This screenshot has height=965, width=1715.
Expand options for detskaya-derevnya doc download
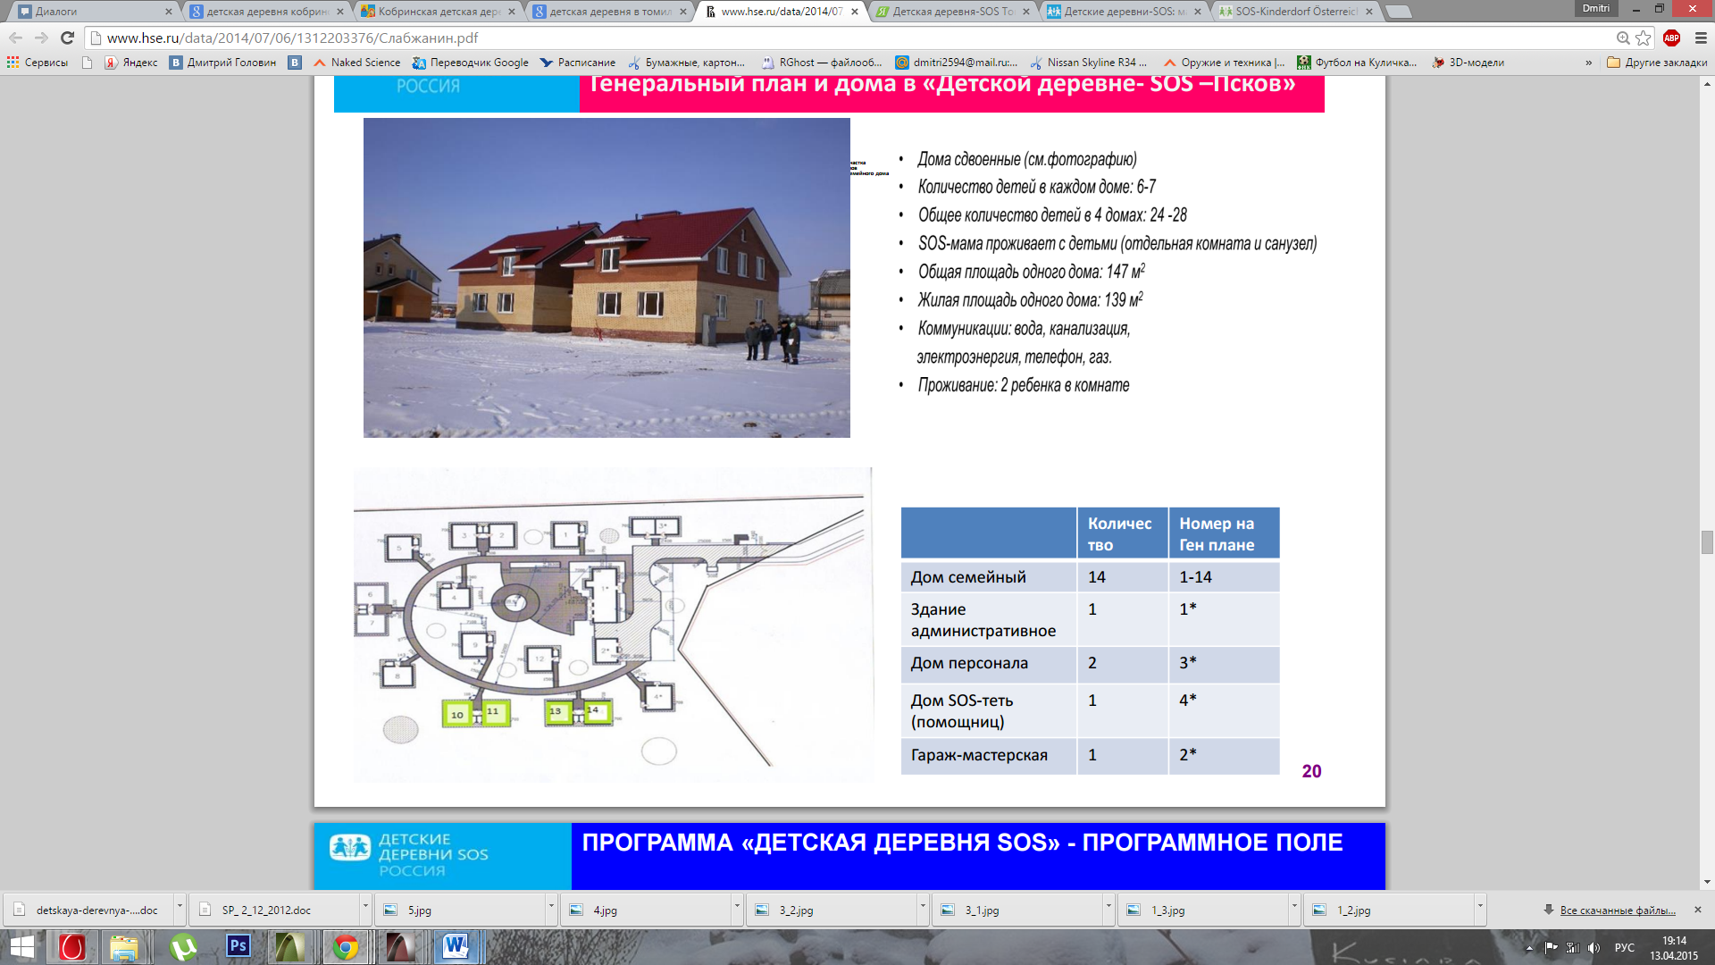click(180, 910)
